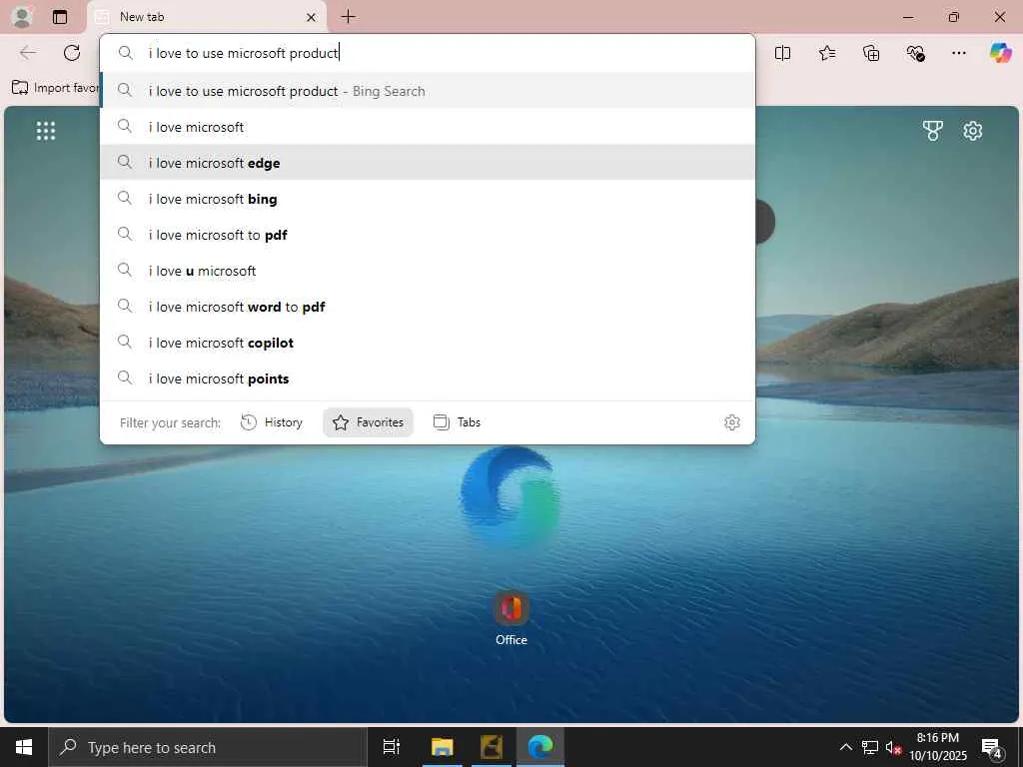Filter search by Tabs
Screen dimensions: 1023x767
pos(457,422)
